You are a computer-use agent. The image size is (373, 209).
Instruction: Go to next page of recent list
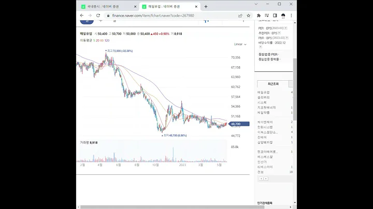[266, 178]
